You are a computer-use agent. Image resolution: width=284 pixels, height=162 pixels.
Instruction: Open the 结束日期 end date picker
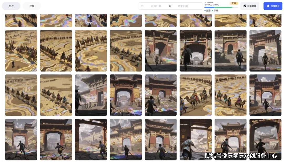182,6
